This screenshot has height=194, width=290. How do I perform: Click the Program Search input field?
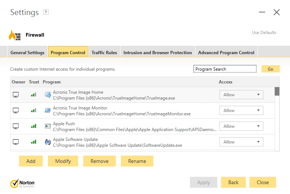click(x=225, y=69)
